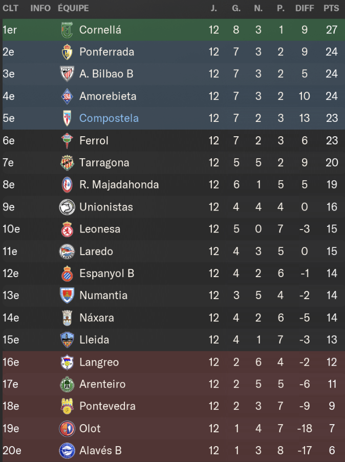This screenshot has width=345, height=462.
Task: Select the Leonesa club crest
Action: 66,229
